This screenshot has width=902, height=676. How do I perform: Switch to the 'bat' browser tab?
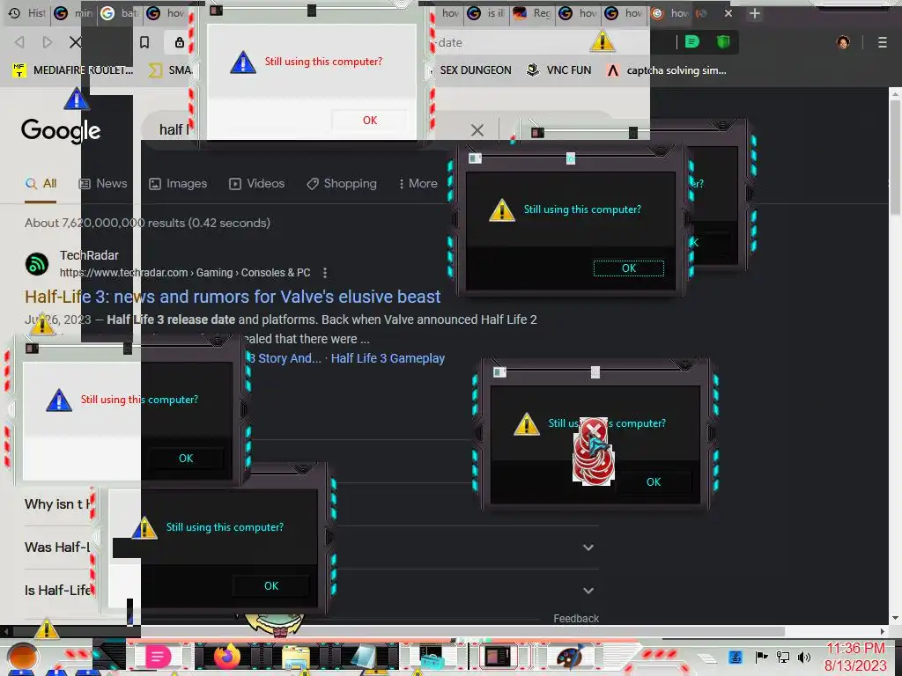pyautogui.click(x=120, y=12)
